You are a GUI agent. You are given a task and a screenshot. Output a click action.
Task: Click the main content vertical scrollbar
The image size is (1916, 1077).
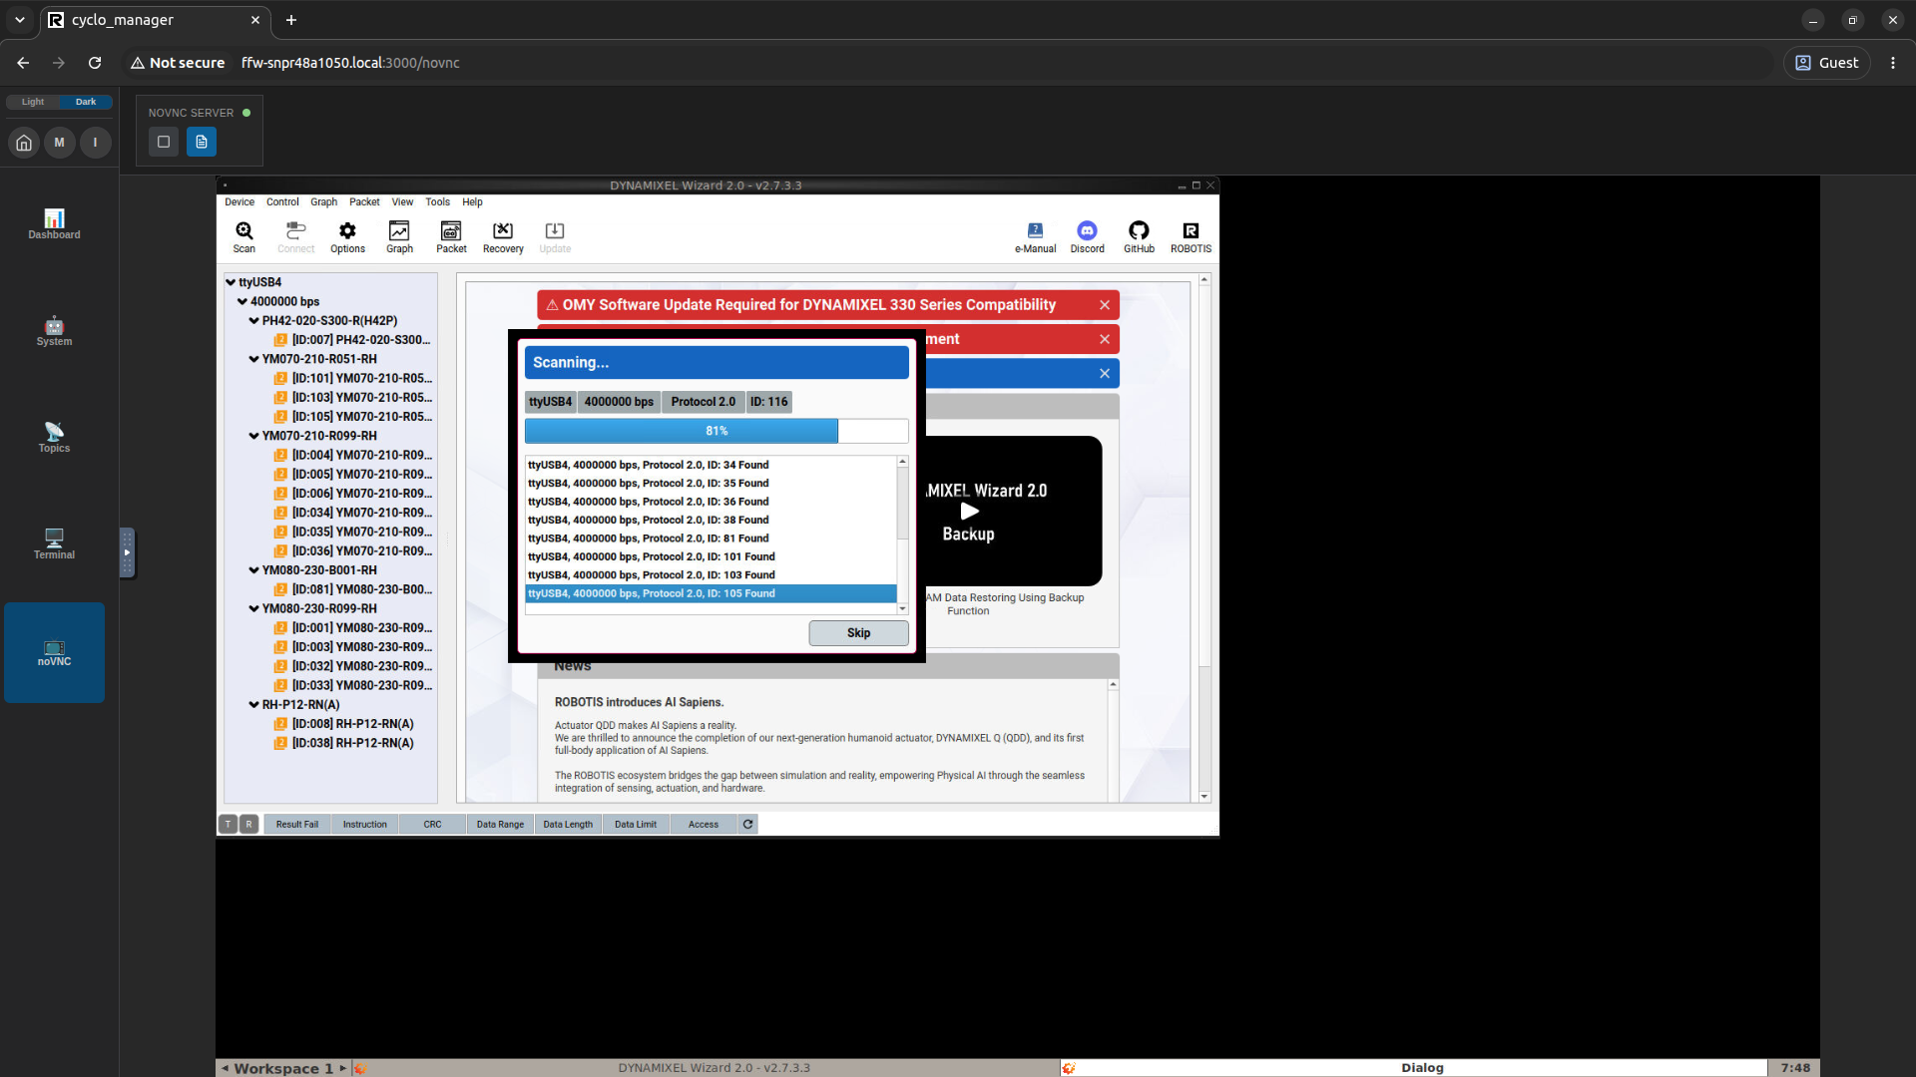(x=1204, y=538)
